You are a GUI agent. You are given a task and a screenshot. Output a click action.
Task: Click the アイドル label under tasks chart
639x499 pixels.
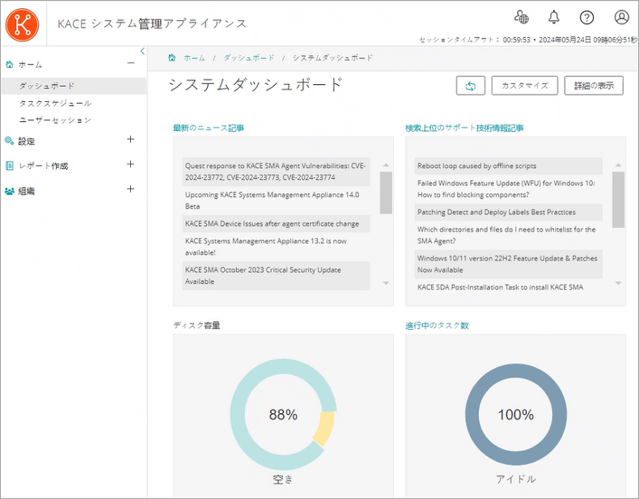point(516,479)
